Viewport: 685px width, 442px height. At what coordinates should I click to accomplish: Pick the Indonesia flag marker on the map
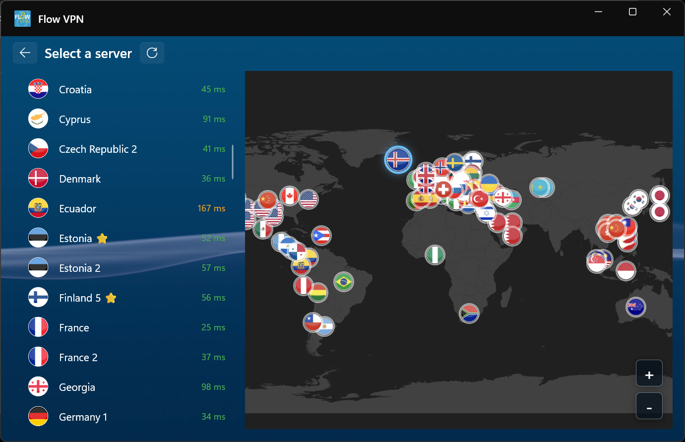click(x=626, y=271)
